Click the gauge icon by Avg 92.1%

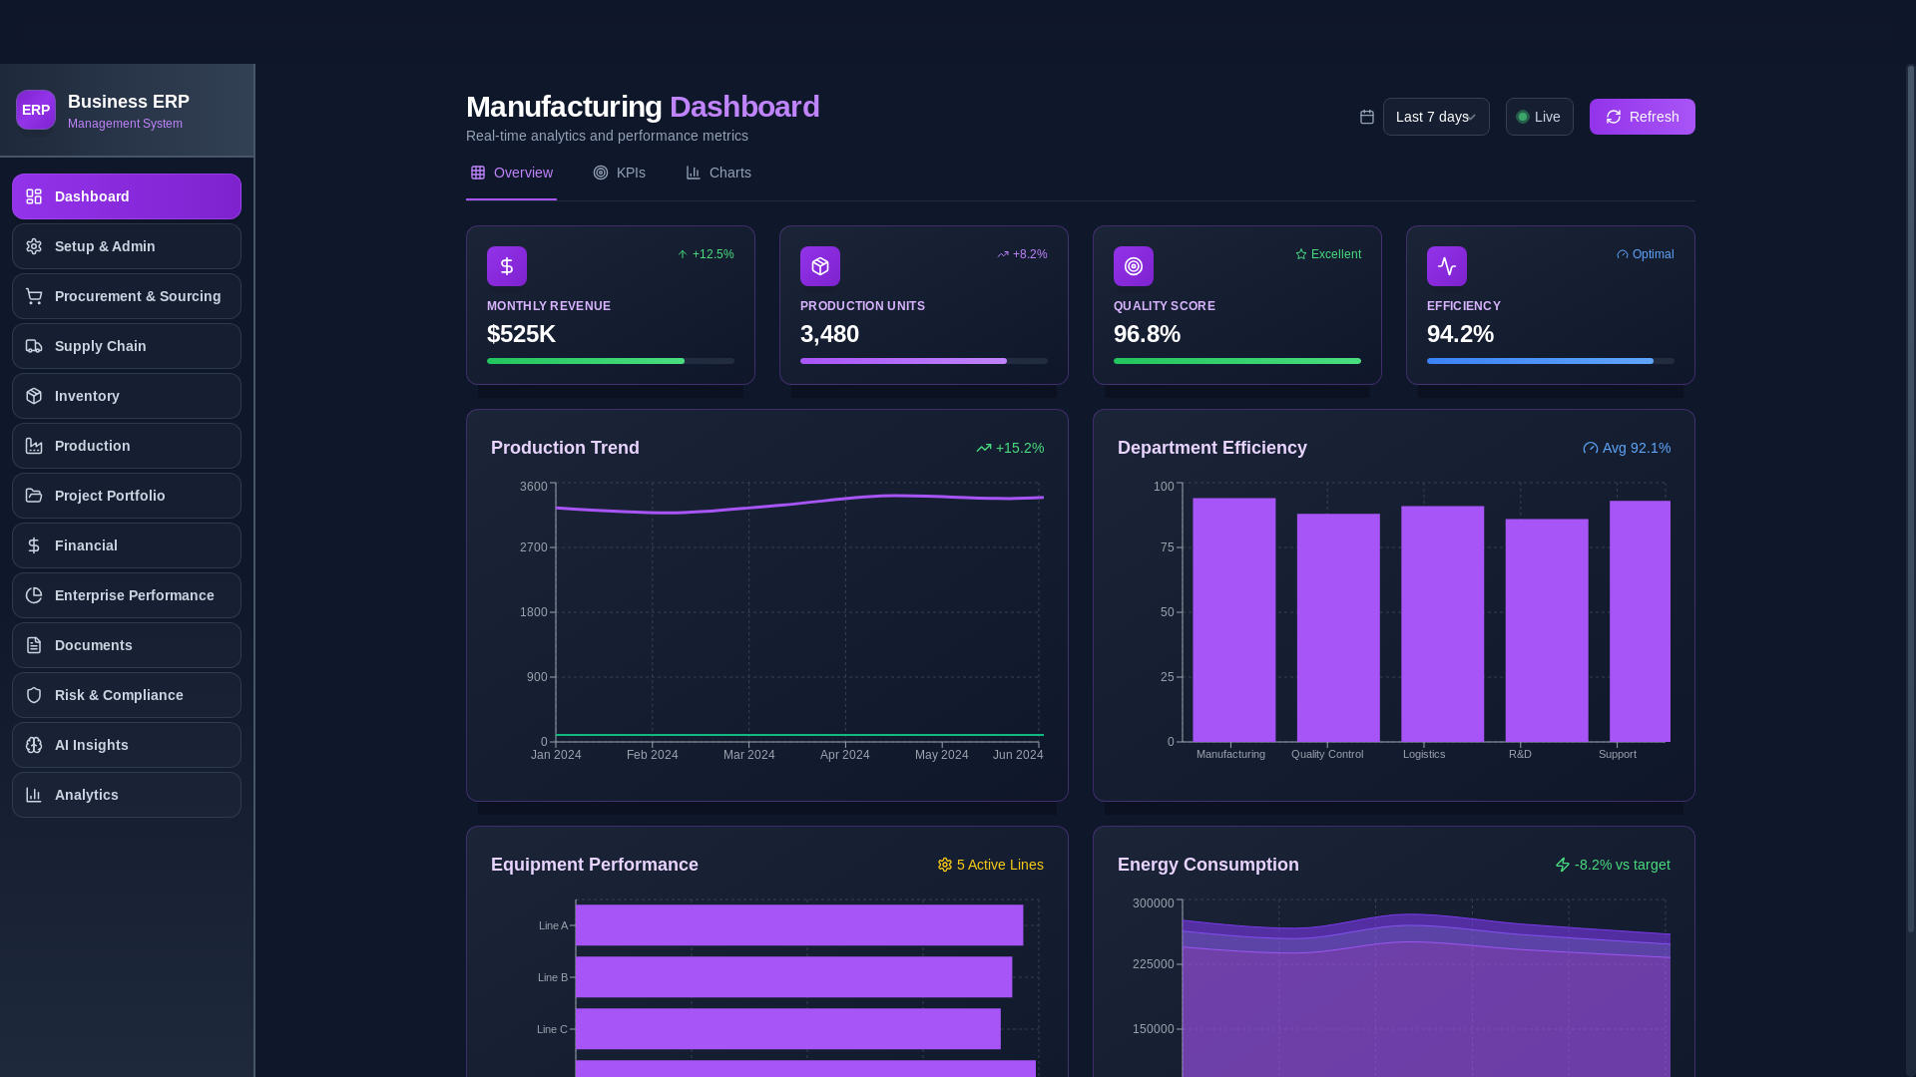[x=1591, y=448]
